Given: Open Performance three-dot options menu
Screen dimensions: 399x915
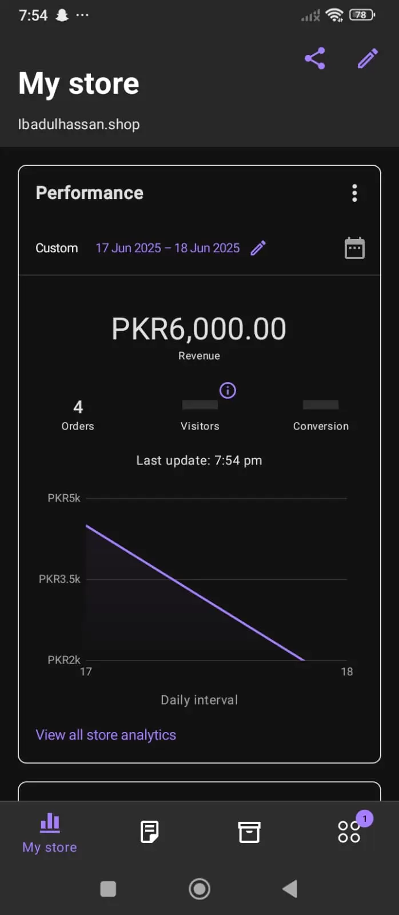Looking at the screenshot, I should coord(354,193).
